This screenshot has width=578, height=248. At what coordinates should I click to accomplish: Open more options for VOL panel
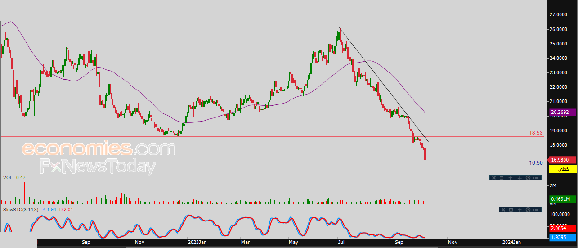click(536, 178)
